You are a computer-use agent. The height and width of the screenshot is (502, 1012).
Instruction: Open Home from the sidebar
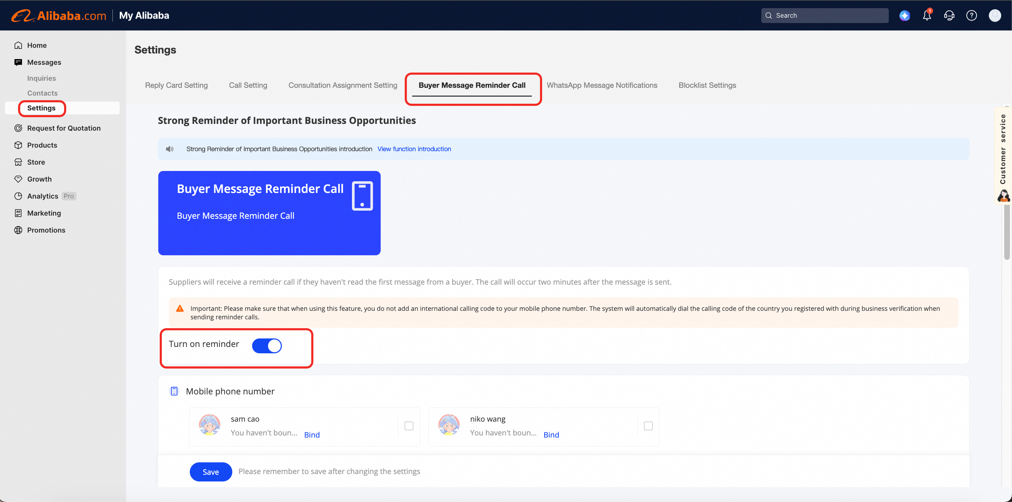coord(36,45)
